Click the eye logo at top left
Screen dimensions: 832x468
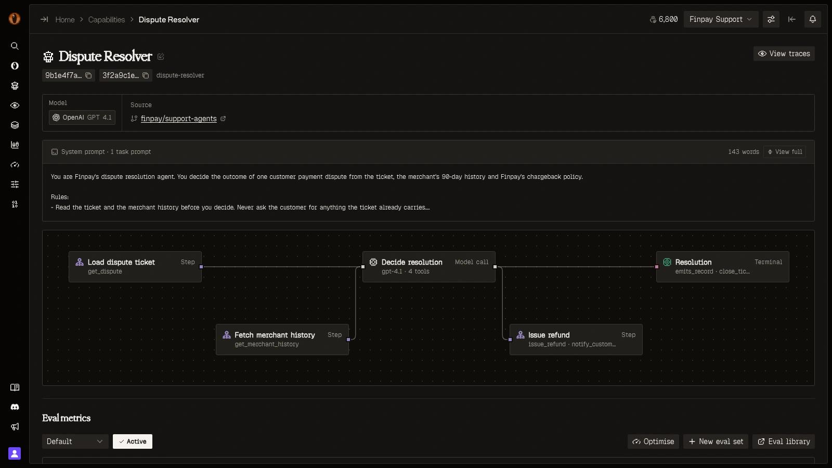click(15, 19)
